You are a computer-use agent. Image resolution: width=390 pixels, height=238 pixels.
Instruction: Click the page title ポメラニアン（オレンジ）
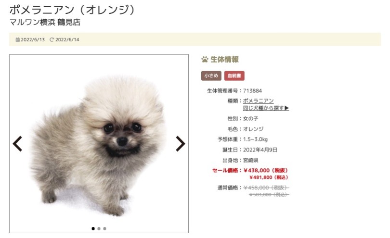[x=73, y=10]
